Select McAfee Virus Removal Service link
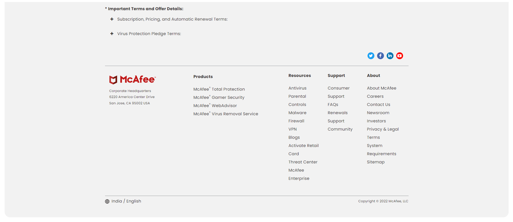 225,114
